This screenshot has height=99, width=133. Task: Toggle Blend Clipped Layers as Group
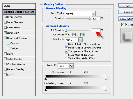point(66,48)
